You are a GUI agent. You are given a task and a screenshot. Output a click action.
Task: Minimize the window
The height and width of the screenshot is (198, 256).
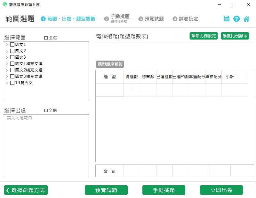219,4
